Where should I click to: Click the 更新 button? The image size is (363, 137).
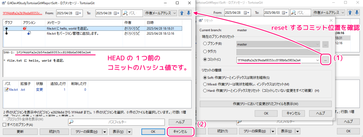click(x=20, y=132)
